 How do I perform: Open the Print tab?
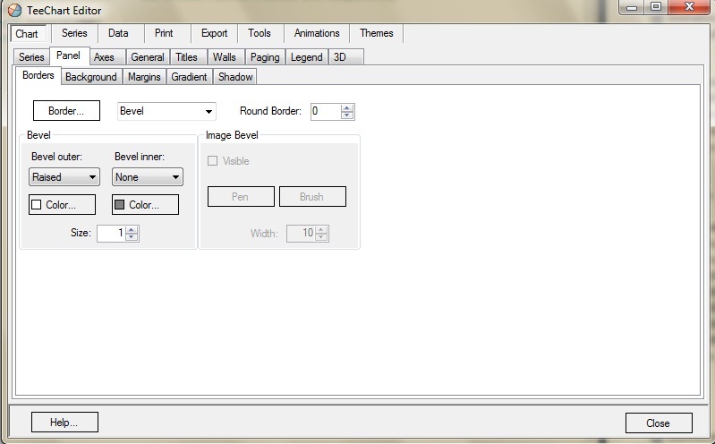(x=164, y=33)
